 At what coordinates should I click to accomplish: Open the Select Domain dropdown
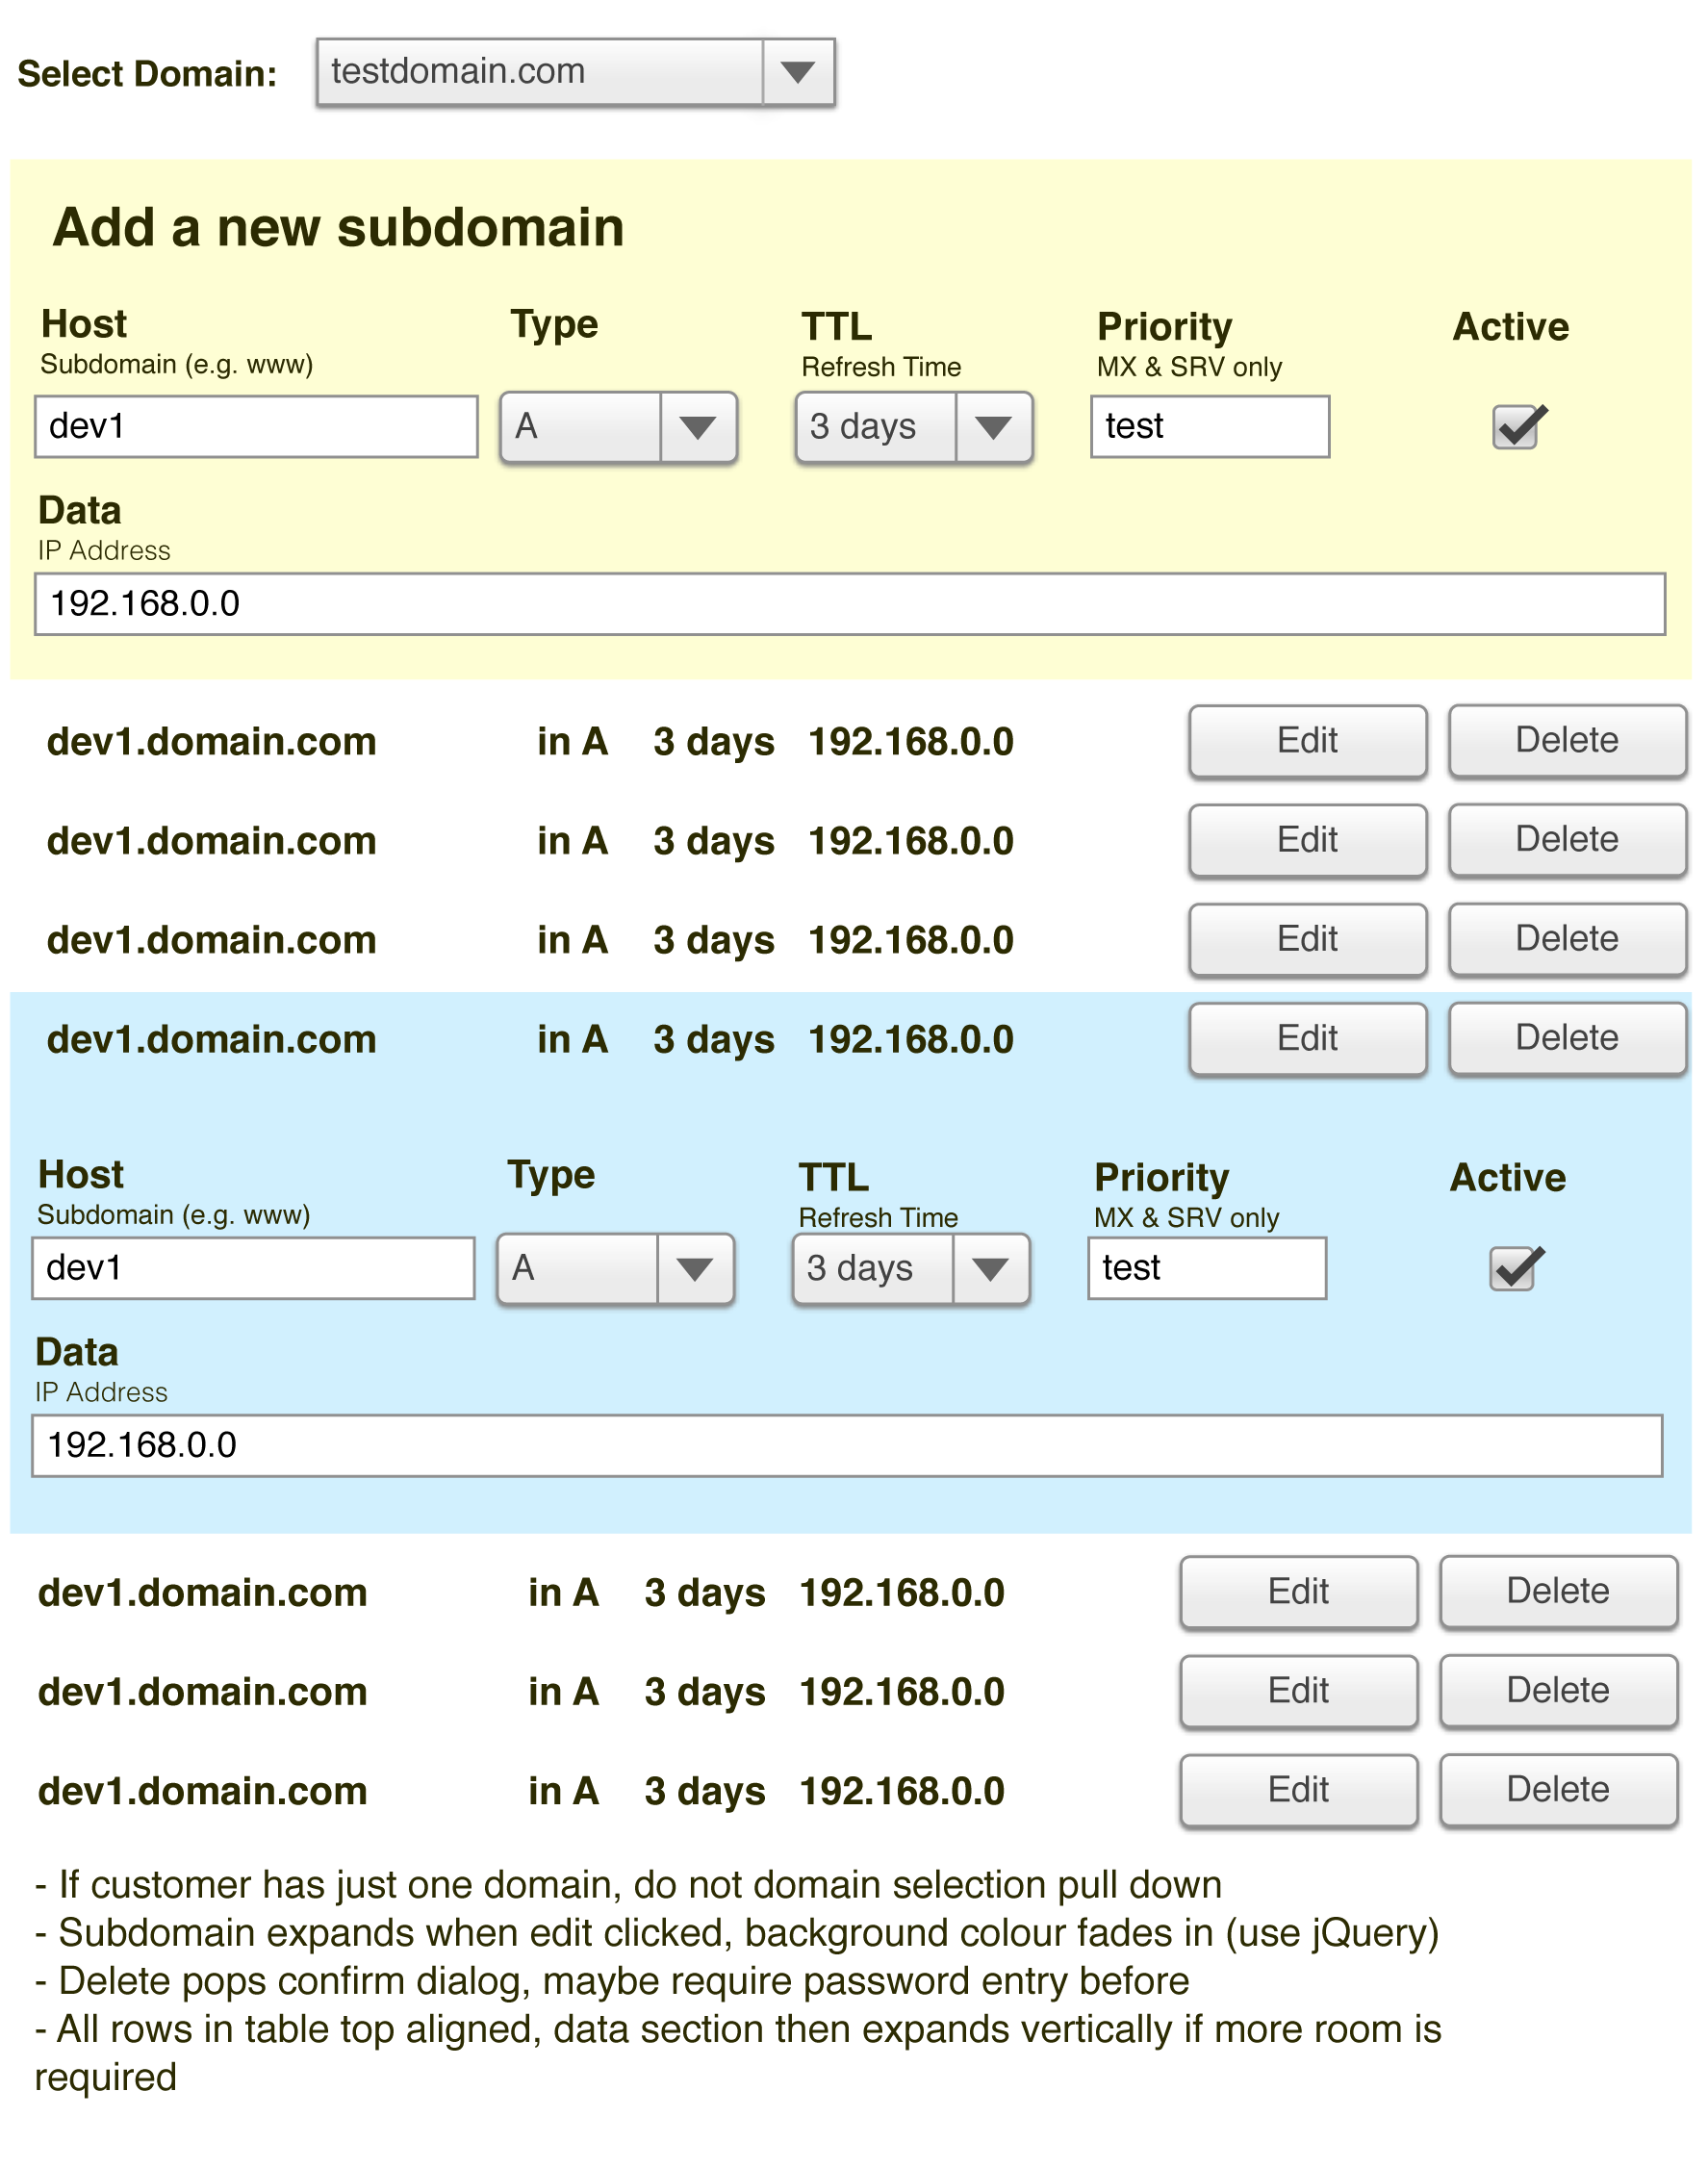(575, 72)
